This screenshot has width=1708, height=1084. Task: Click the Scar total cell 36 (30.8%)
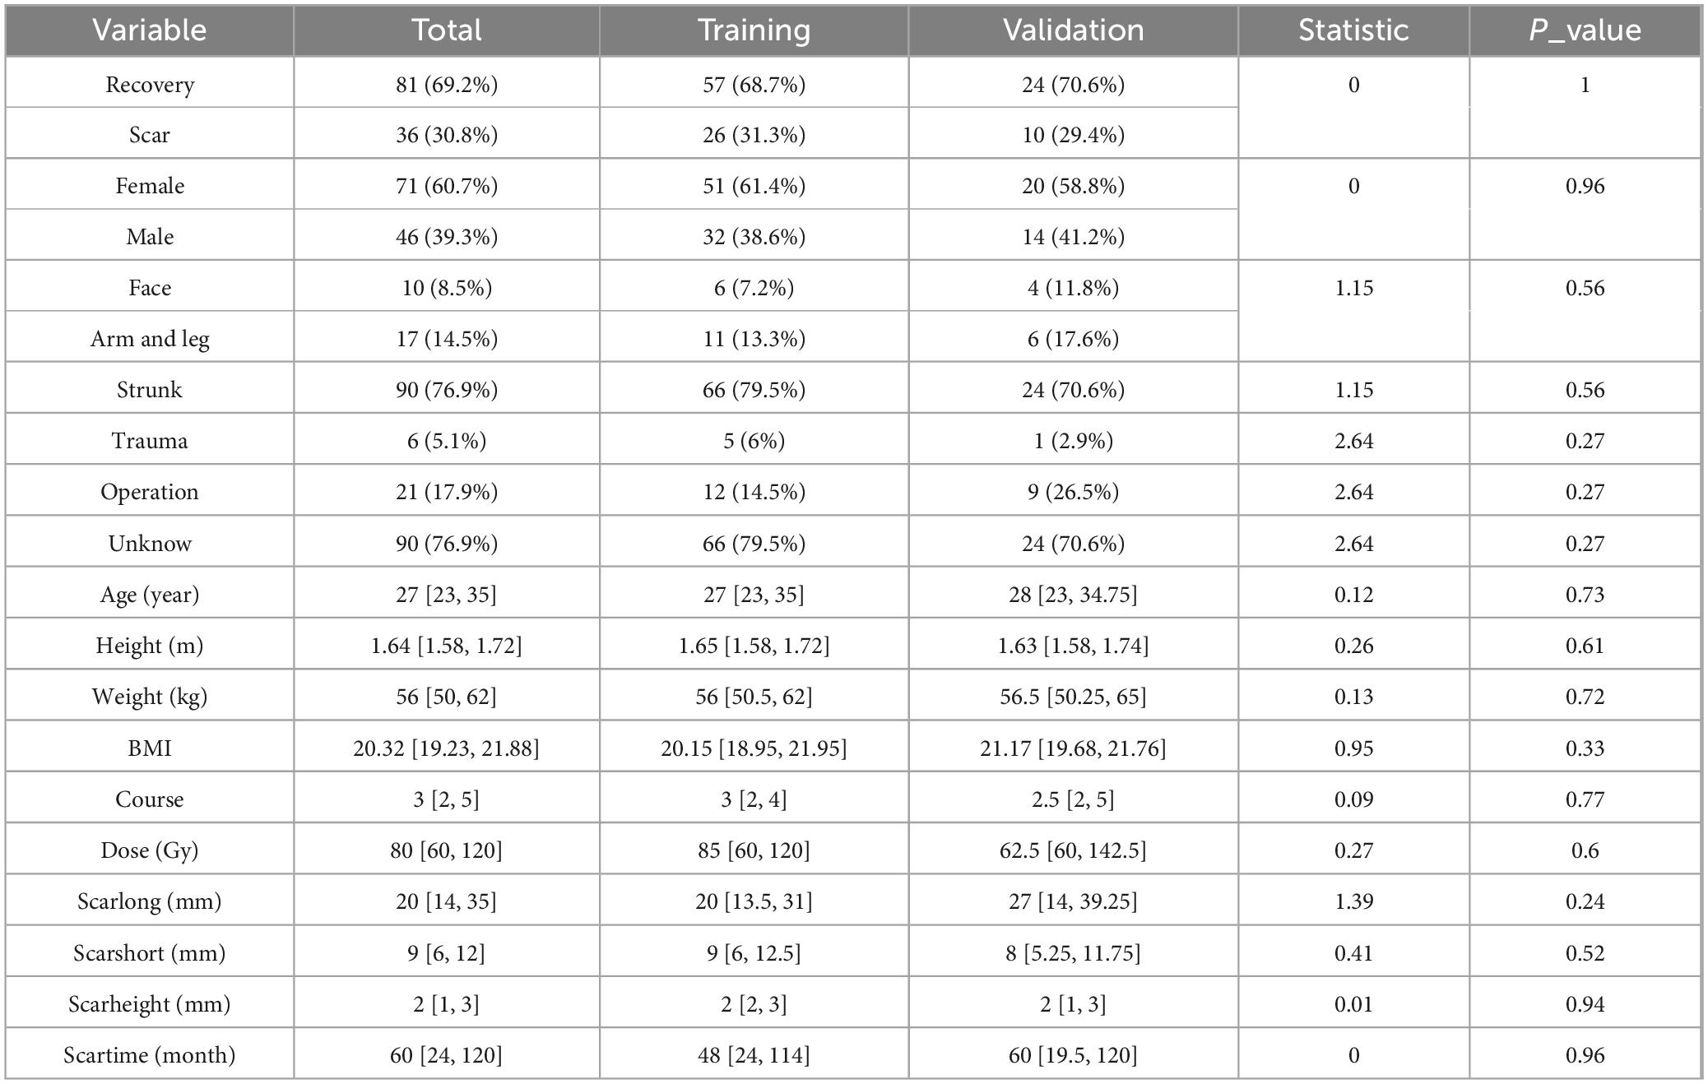click(x=447, y=135)
